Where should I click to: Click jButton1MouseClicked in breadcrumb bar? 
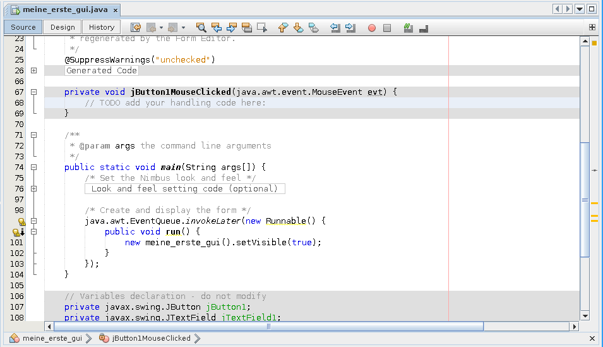[x=151, y=338]
